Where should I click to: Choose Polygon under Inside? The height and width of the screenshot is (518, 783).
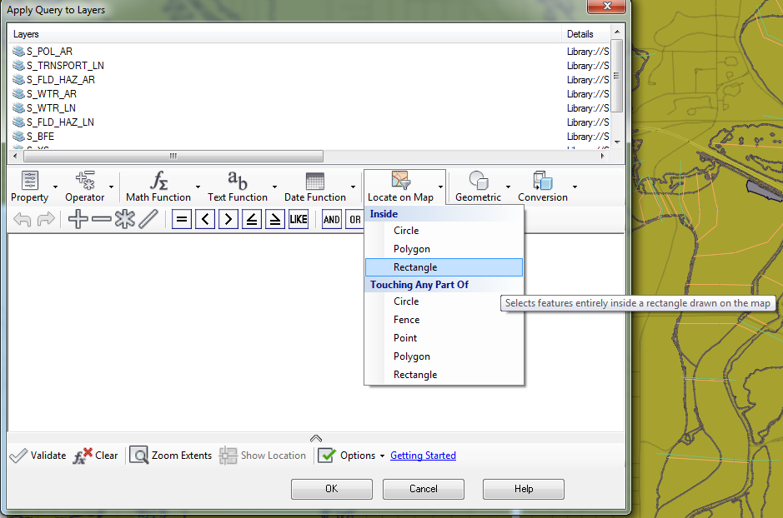[444, 249]
